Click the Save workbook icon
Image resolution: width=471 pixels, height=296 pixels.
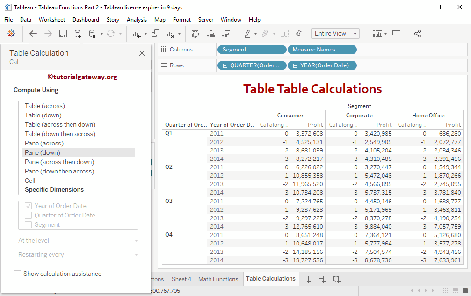[x=63, y=34]
